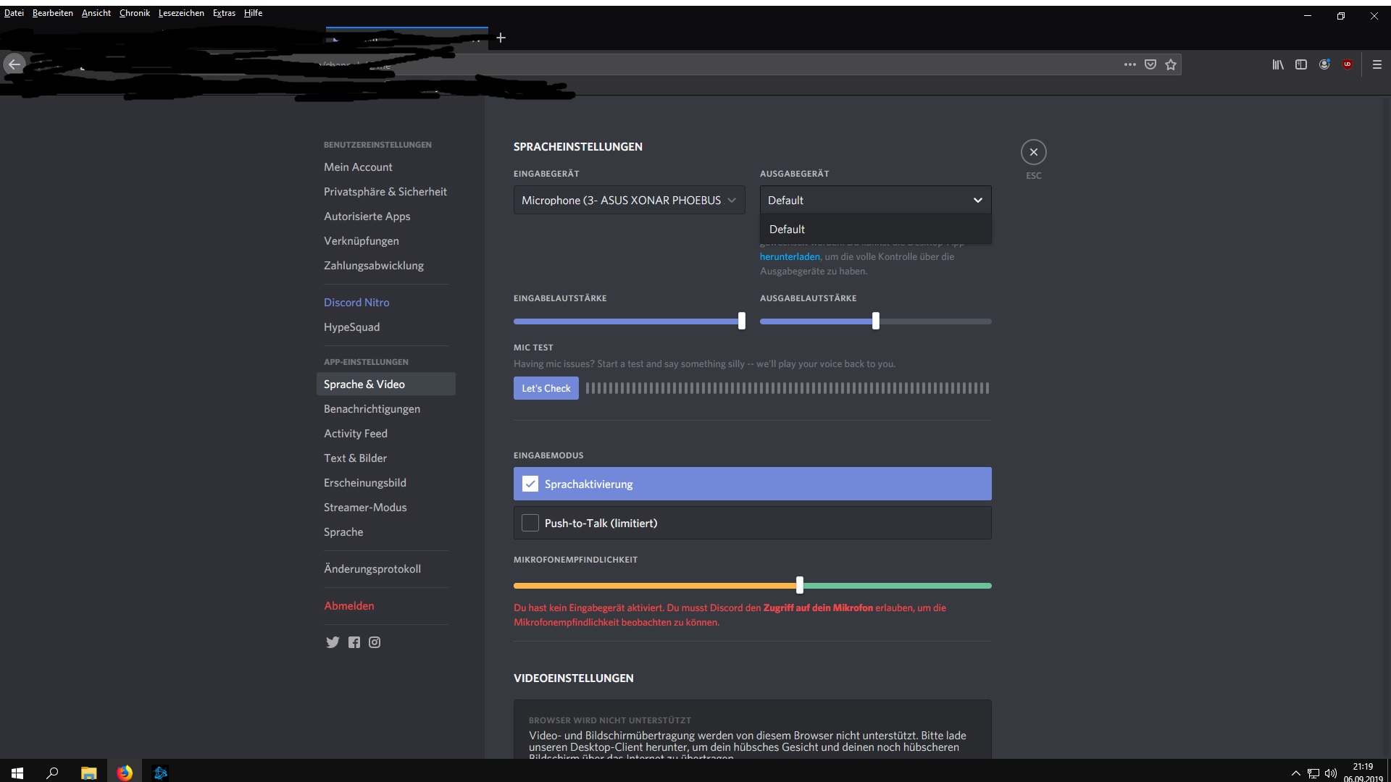Click Mein Account settings item
Screen dimensions: 1391x782
click(x=359, y=166)
